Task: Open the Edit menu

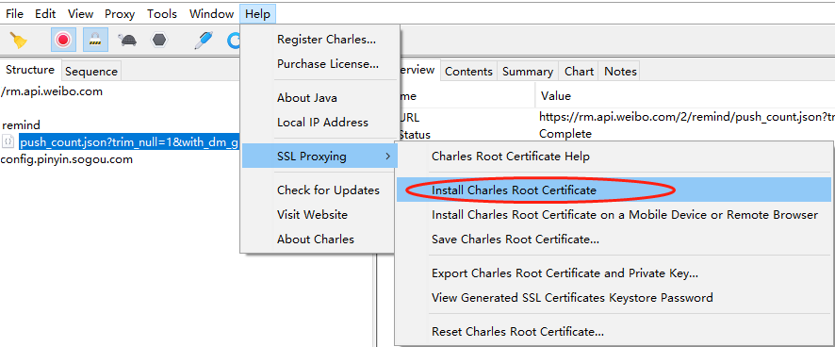Action: pos(45,14)
